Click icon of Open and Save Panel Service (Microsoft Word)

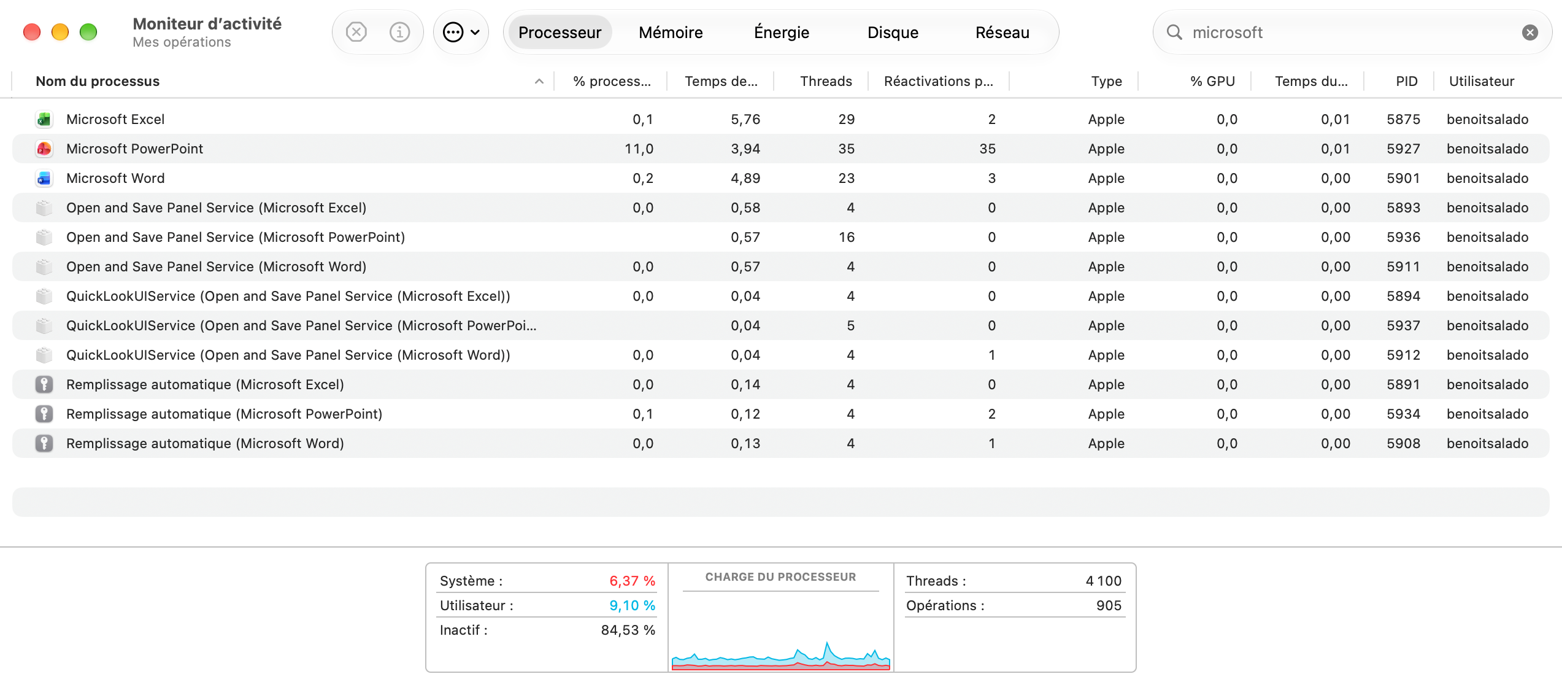tap(44, 266)
